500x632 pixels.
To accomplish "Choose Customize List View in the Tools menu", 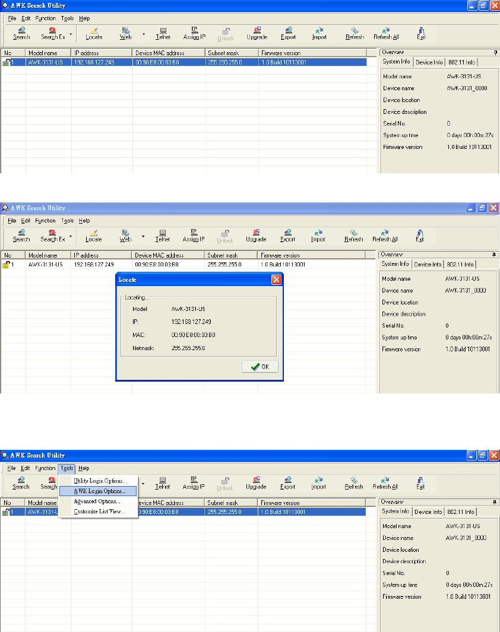I will coord(99,511).
